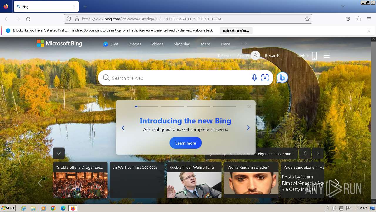Show next background image arrow

(318, 153)
